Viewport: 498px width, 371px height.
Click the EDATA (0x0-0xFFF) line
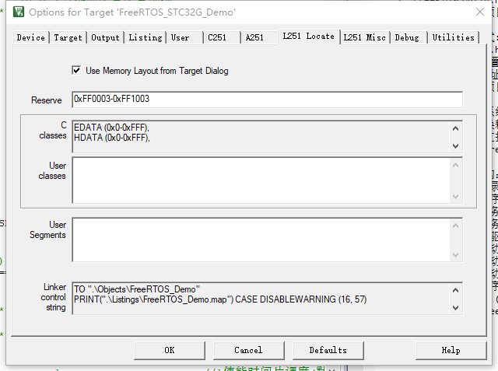tap(111, 128)
